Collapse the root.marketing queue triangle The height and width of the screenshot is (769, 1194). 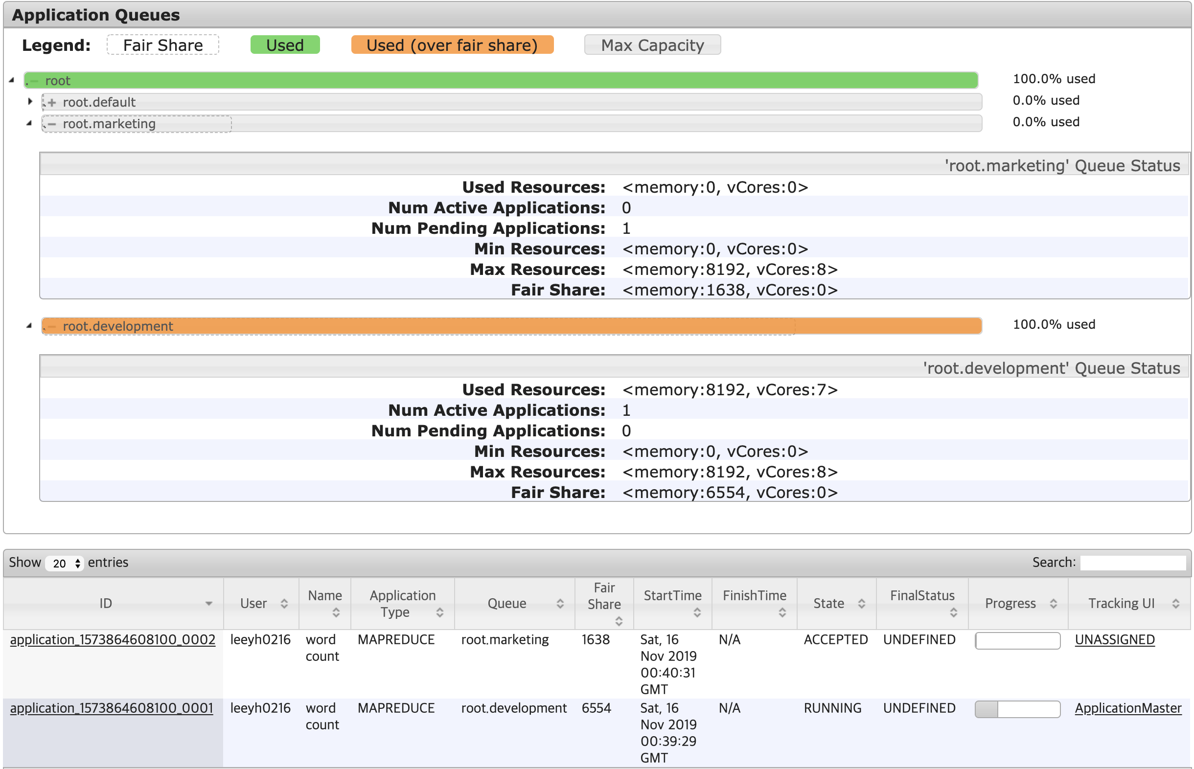pyautogui.click(x=29, y=123)
